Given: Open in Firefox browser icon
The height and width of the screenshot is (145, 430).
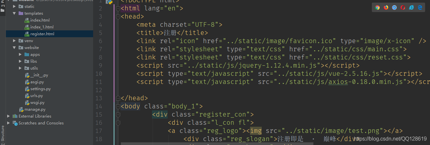Looking at the screenshot, I should tap(386, 8).
